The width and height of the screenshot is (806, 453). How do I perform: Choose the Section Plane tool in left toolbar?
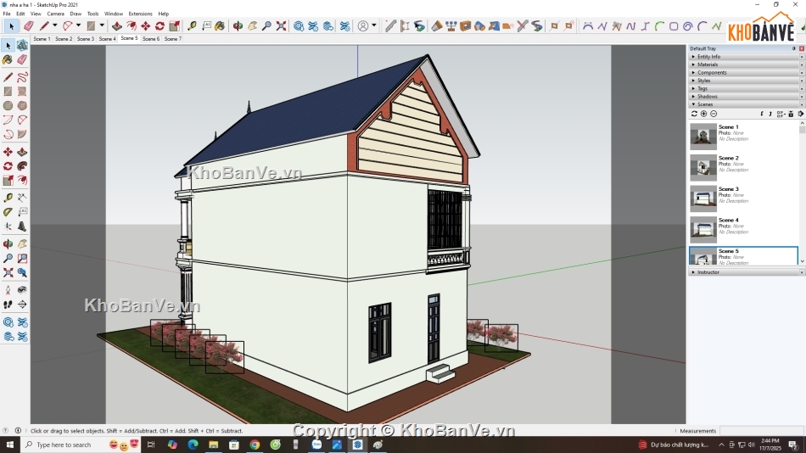click(x=22, y=305)
